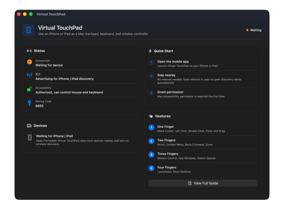Image resolution: width=284 pixels, height=219 pixels.
Task: Click the Waiting for device text
Action: pyautogui.click(x=49, y=65)
